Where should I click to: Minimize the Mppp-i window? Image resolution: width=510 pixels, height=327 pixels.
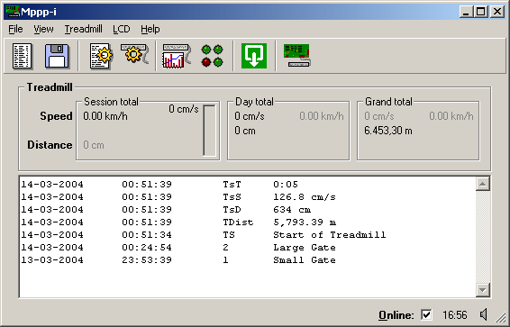[467, 12]
